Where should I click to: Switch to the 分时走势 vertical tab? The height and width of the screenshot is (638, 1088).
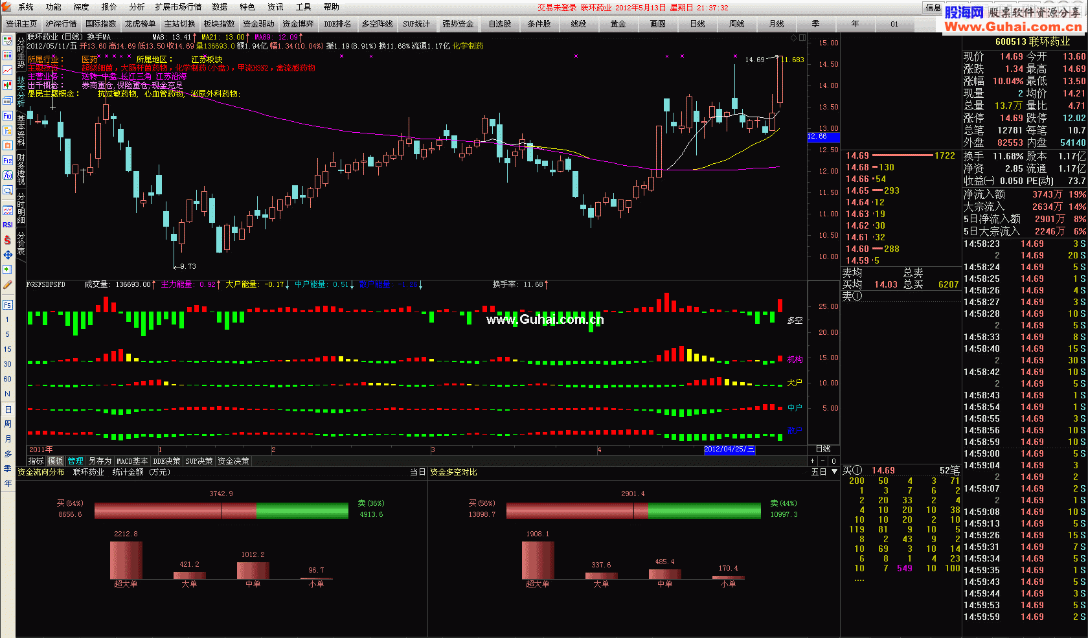click(21, 53)
